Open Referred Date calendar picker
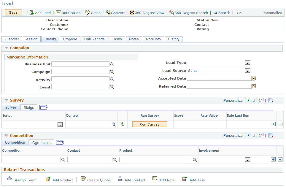The height and width of the screenshot is (187, 286). [x=254, y=86]
